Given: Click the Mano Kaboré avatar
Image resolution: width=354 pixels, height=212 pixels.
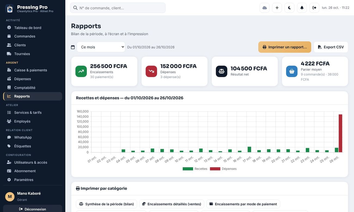Looking at the screenshot, I should pos(10,197).
